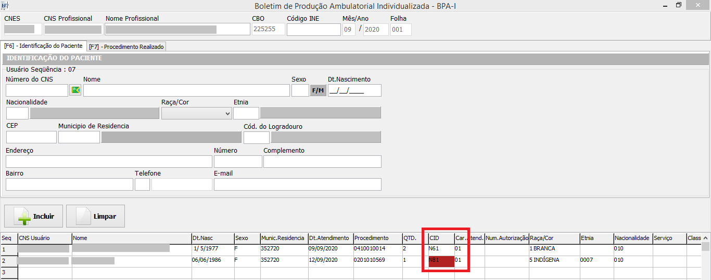Image resolution: width=711 pixels, height=280 pixels.
Task: Click the CEP input field
Action: pyautogui.click(x=31, y=137)
